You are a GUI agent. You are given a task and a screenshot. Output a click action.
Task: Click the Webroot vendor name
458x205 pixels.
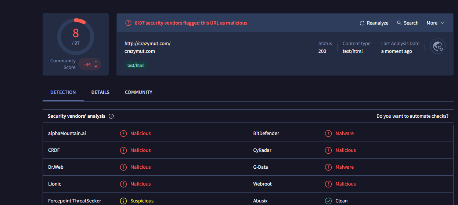point(263,184)
